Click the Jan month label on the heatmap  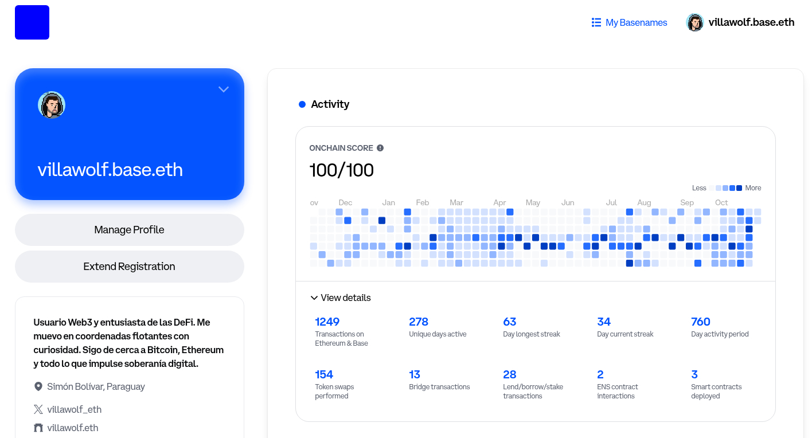(389, 202)
